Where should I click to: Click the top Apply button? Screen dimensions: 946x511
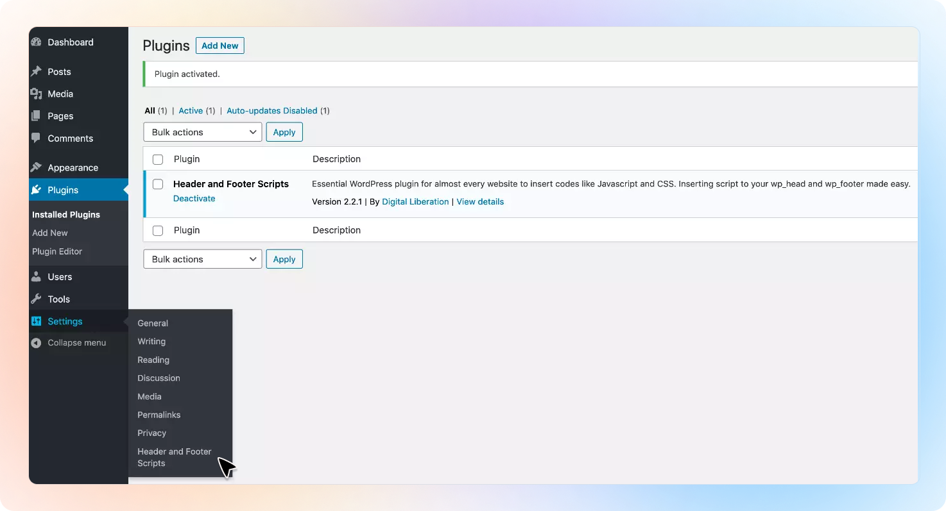(x=284, y=132)
